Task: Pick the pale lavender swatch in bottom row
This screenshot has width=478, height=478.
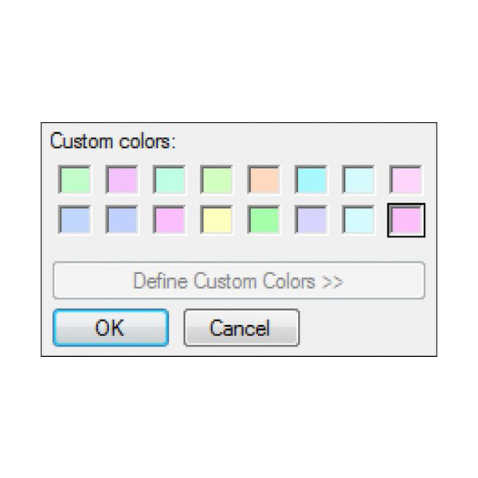Action: [311, 220]
